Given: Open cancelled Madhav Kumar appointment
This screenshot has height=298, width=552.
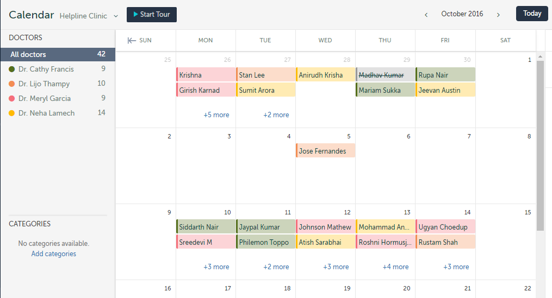Looking at the screenshot, I should click(x=385, y=75).
